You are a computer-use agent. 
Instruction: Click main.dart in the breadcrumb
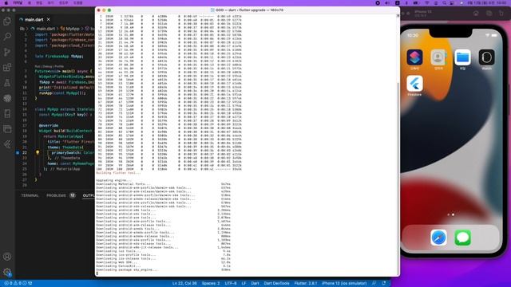click(46, 29)
